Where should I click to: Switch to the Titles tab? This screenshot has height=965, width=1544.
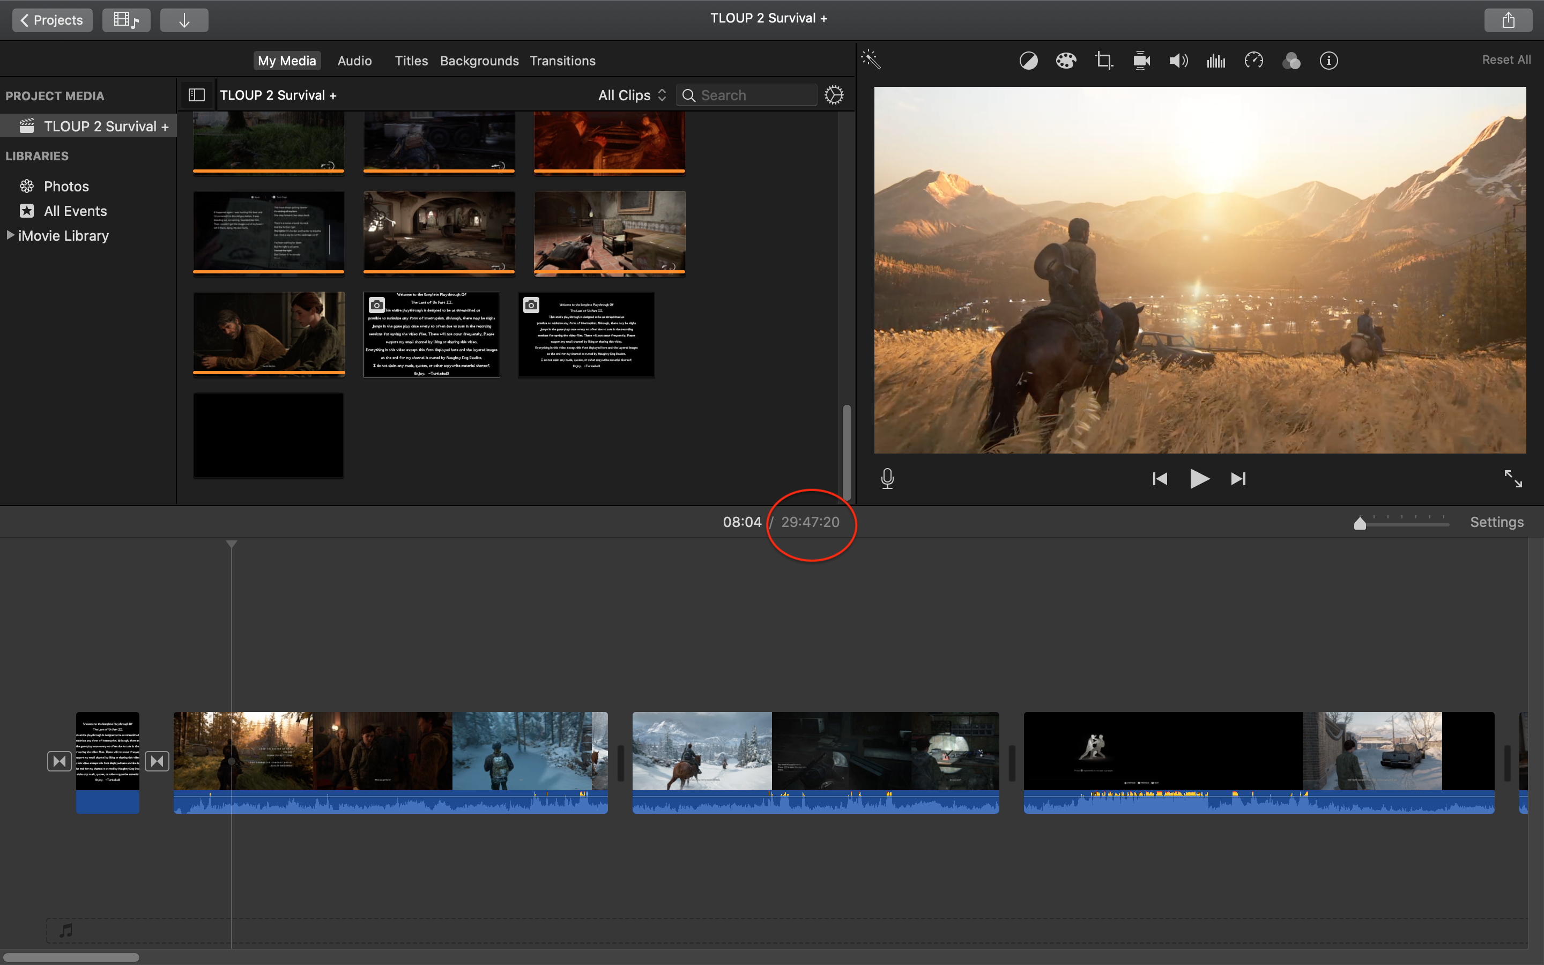(411, 61)
